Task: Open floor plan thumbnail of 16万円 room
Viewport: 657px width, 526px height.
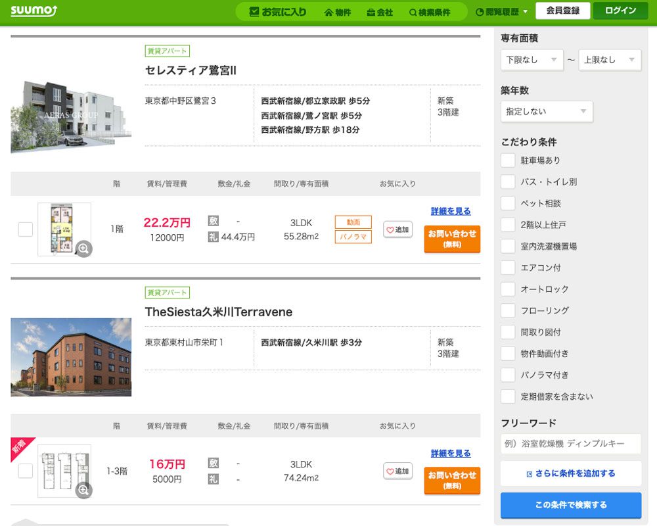Action: tap(64, 471)
